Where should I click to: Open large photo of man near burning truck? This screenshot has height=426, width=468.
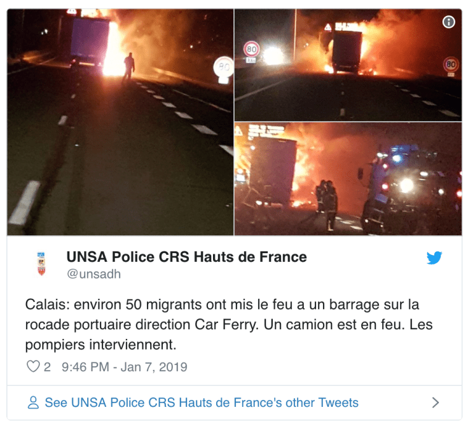[x=120, y=122]
